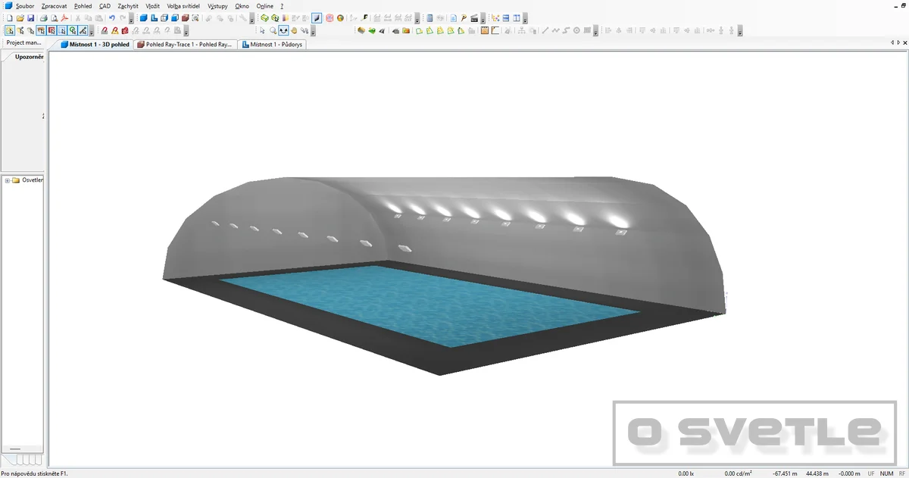Screen dimensions: 909x478
Task: Select the magnifier zoom tool
Action: pyautogui.click(x=273, y=30)
